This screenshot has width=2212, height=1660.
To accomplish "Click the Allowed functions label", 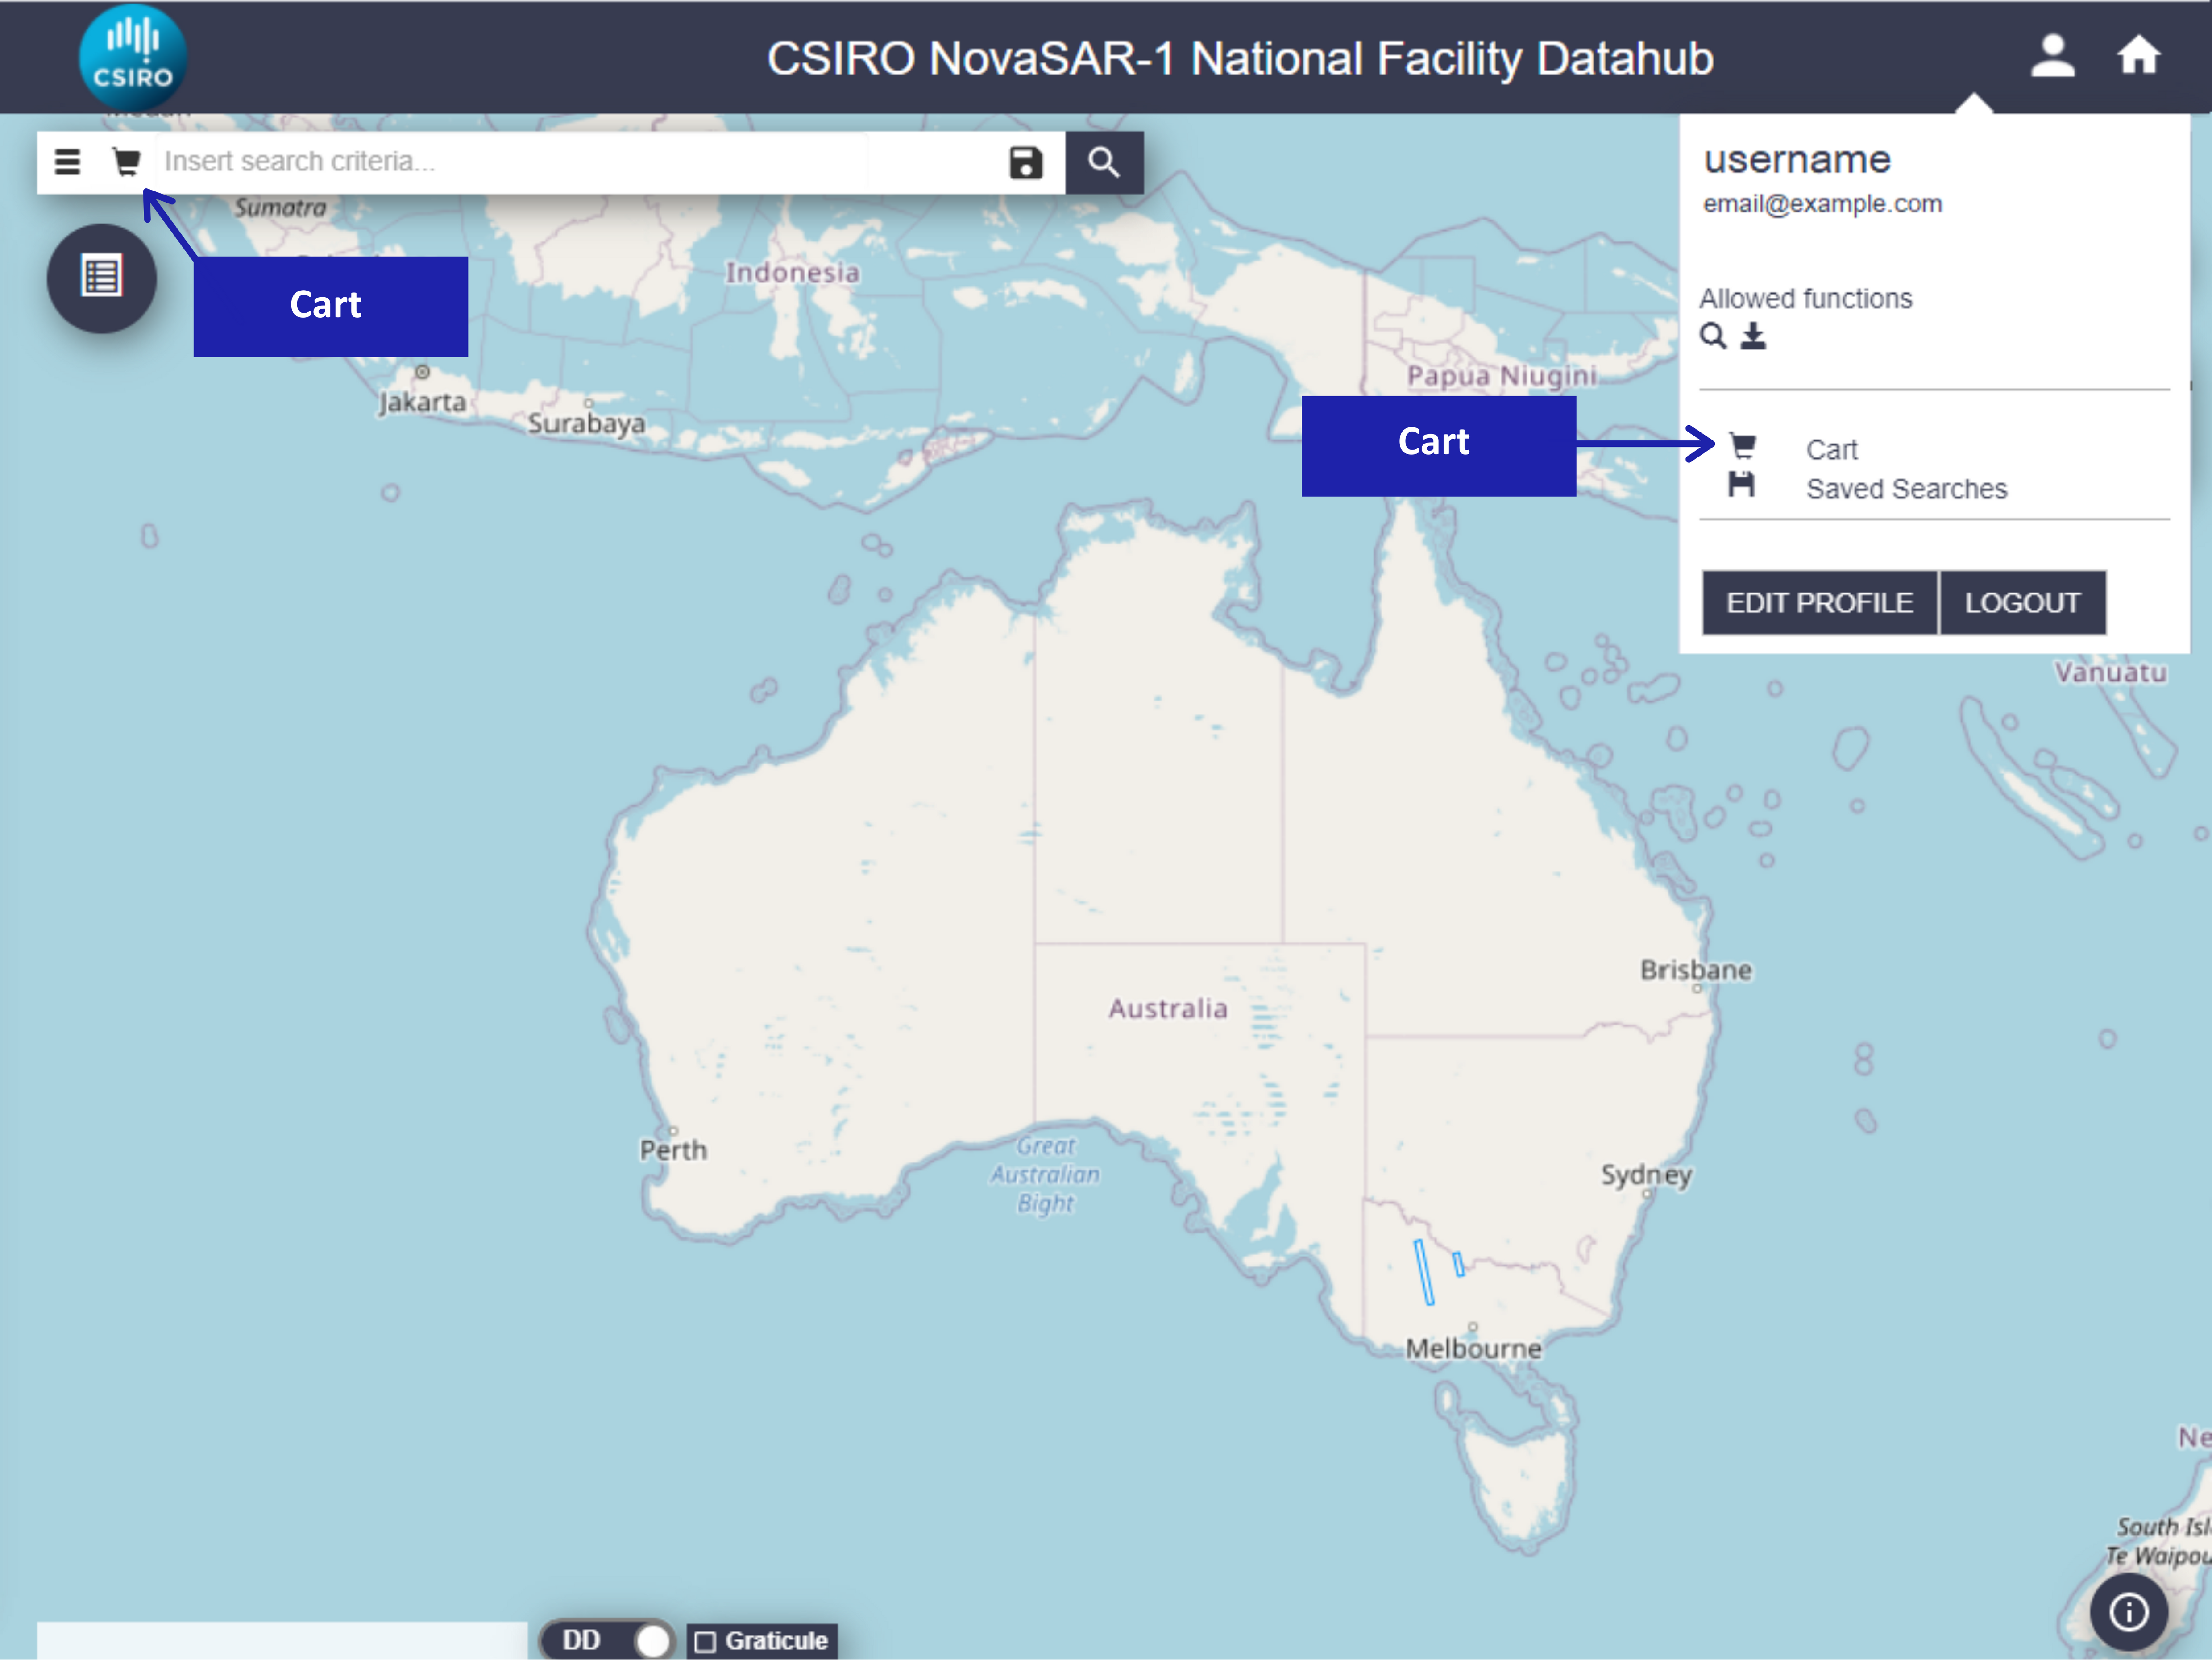I will click(x=1805, y=299).
